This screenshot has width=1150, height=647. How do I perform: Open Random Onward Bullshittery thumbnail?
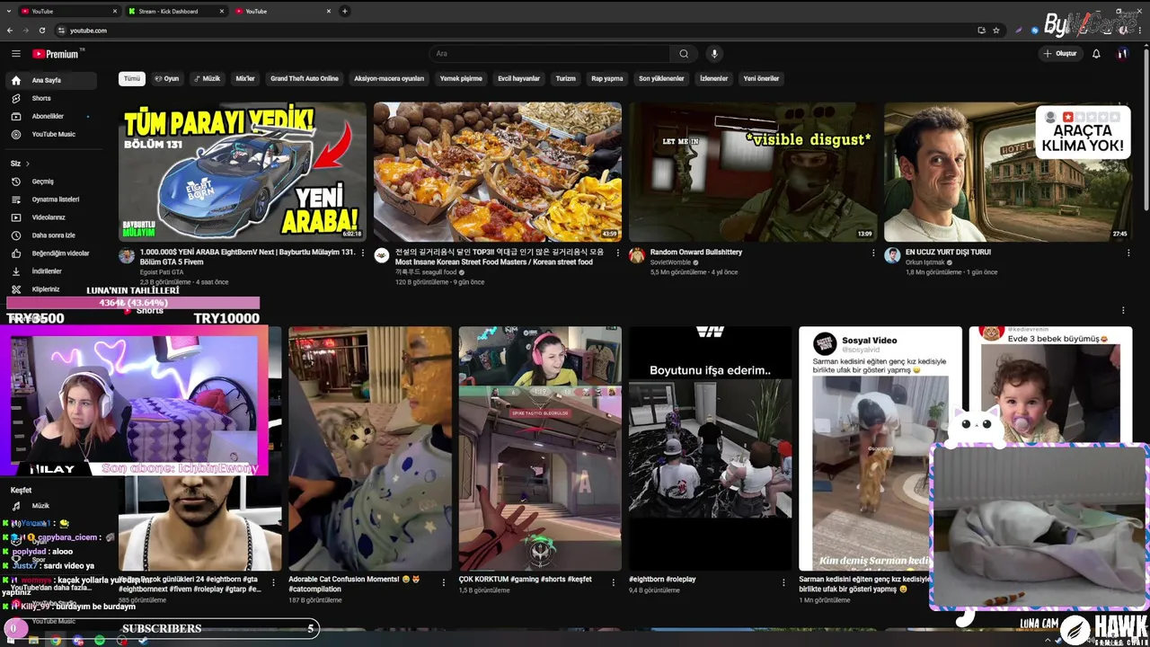[x=753, y=172]
